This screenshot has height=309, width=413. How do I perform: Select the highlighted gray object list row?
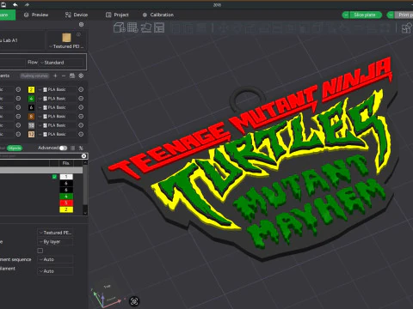point(41,170)
